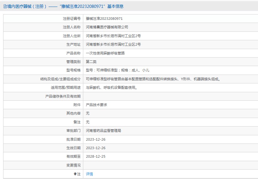This screenshot has height=180, width=258.
Task: Click the registrant name 河南博晨医疗器械有限公司
Action: 107,27
